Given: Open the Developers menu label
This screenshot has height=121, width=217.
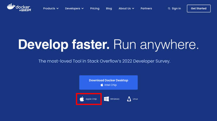Looking at the screenshot, I should click(73, 8).
